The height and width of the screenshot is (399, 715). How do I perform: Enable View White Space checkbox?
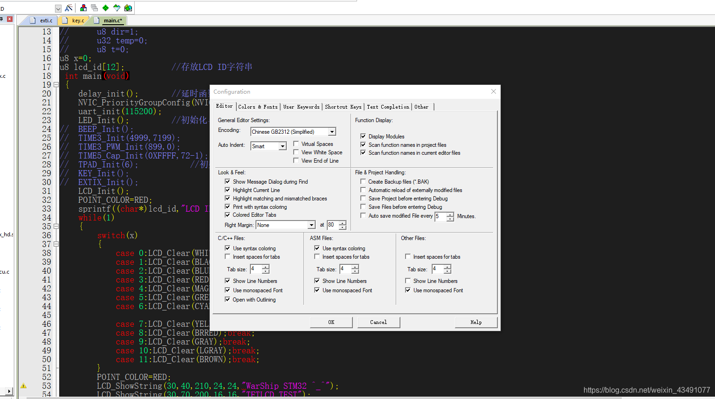click(296, 152)
